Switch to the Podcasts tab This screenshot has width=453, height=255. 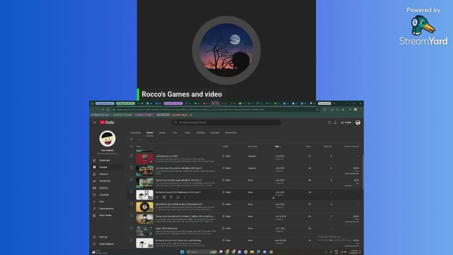click(x=215, y=133)
